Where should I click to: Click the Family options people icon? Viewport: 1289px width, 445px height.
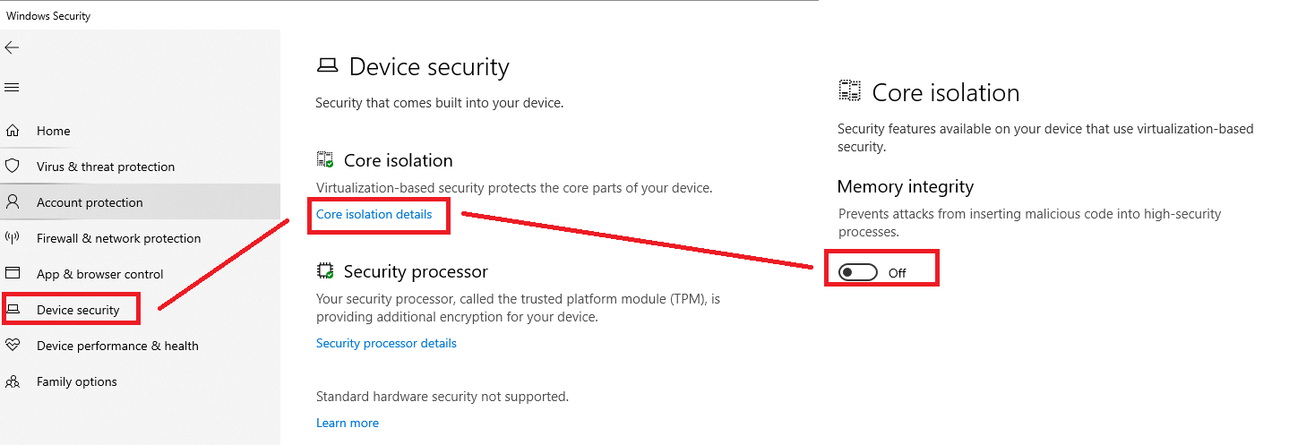coord(13,381)
